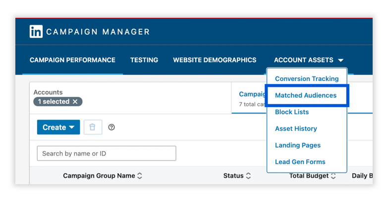Click the Status column header
The image size is (388, 202).
[233, 176]
